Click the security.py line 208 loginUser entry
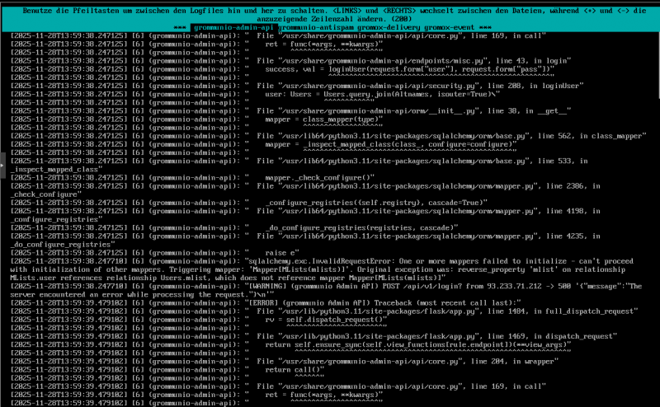This screenshot has width=660, height=407. 412,85
